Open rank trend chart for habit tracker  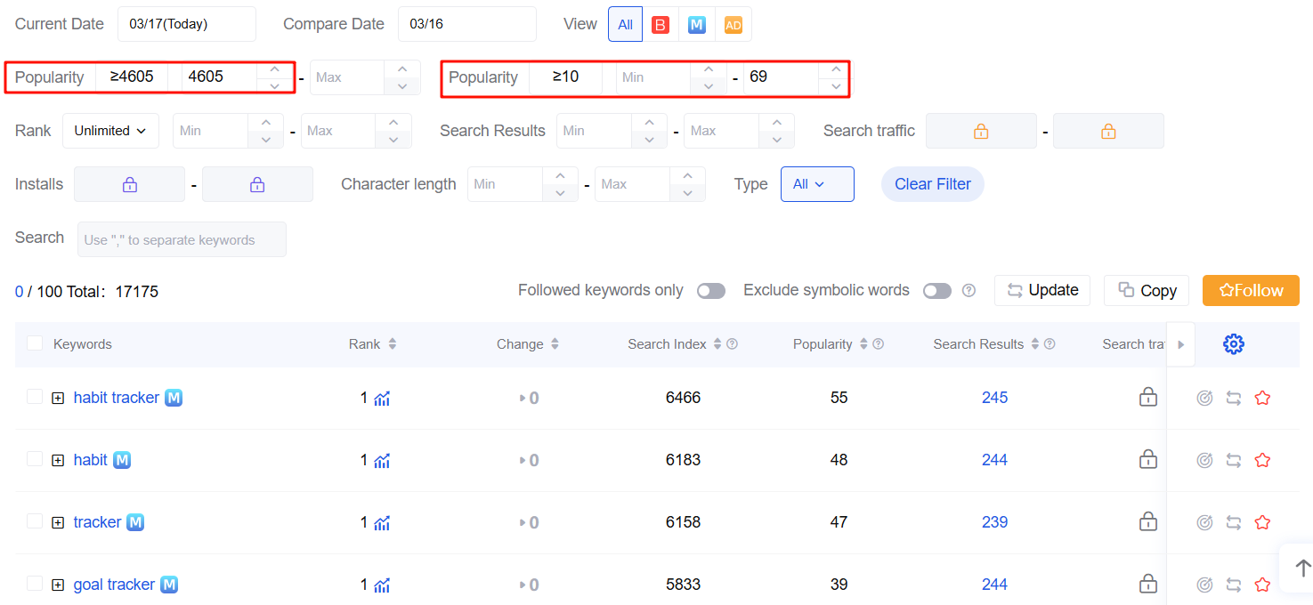382,399
